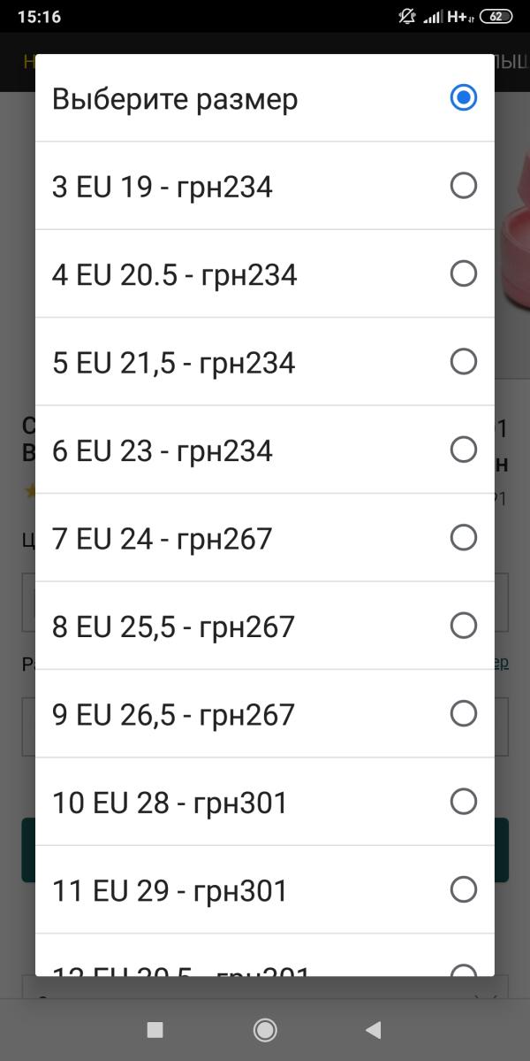The image size is (530, 1061).
Task: Tap the signal strength icon
Action: 433,17
